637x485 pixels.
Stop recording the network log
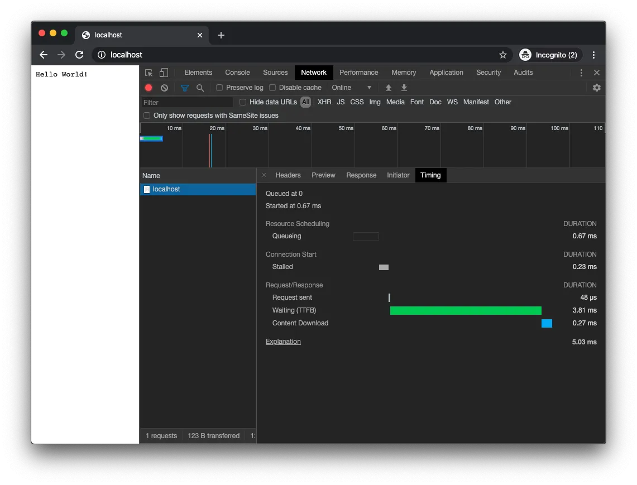coord(149,88)
